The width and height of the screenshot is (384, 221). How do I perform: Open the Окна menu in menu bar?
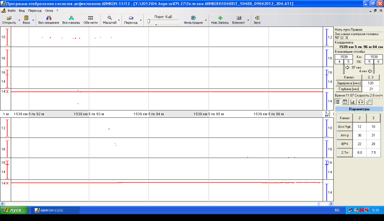pyautogui.click(x=49, y=10)
